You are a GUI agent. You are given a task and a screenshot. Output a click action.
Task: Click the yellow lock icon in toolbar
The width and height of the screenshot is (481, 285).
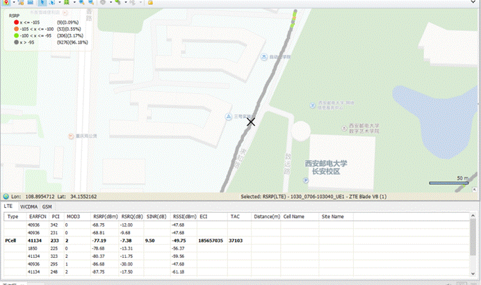(x=151, y=3)
